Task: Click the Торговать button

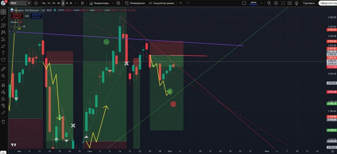Action: (x=309, y=3)
